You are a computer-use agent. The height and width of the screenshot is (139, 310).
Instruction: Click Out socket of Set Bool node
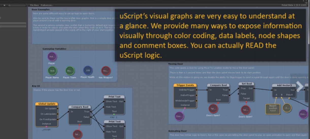(254, 88)
